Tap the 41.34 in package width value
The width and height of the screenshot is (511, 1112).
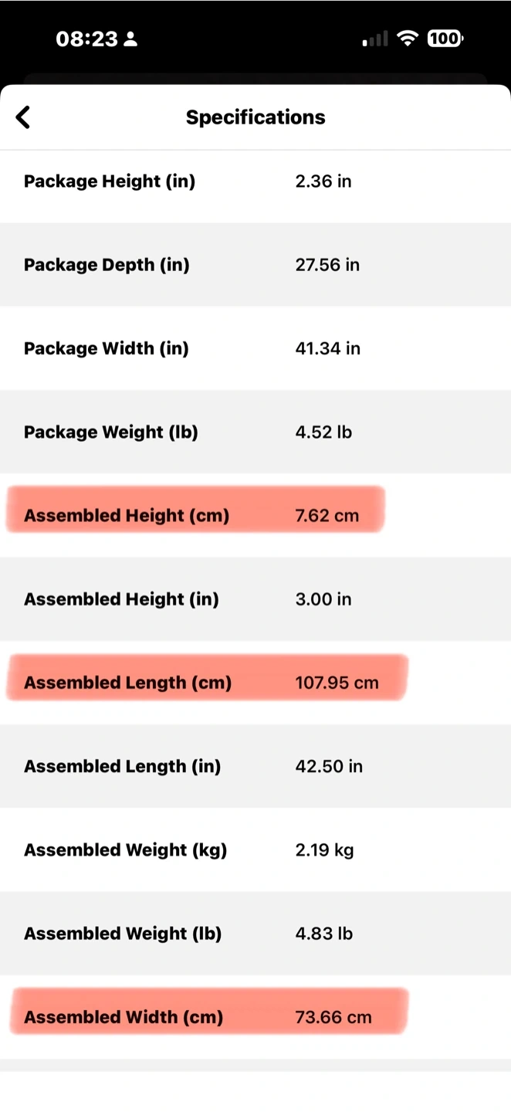coord(327,348)
